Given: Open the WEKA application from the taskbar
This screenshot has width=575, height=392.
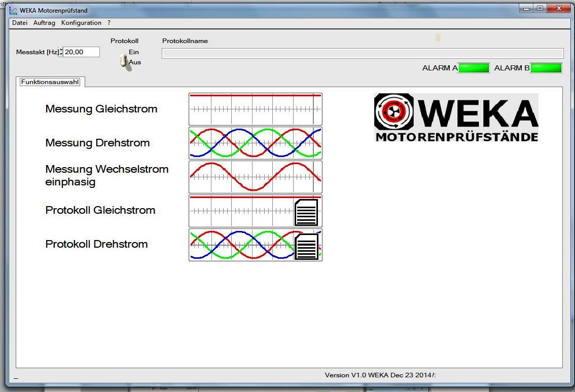Looking at the screenshot, I should click(13, 10).
